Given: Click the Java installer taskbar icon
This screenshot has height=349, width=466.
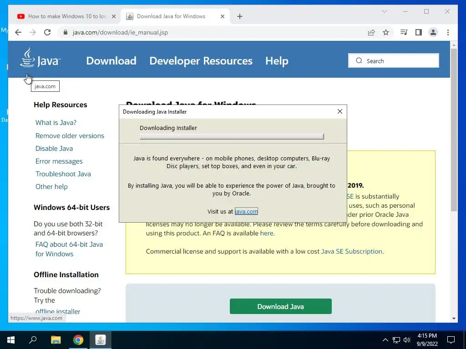Looking at the screenshot, I should click(101, 340).
